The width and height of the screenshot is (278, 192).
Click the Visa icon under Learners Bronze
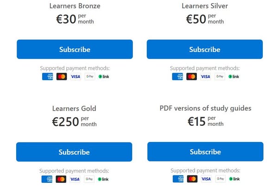click(76, 76)
